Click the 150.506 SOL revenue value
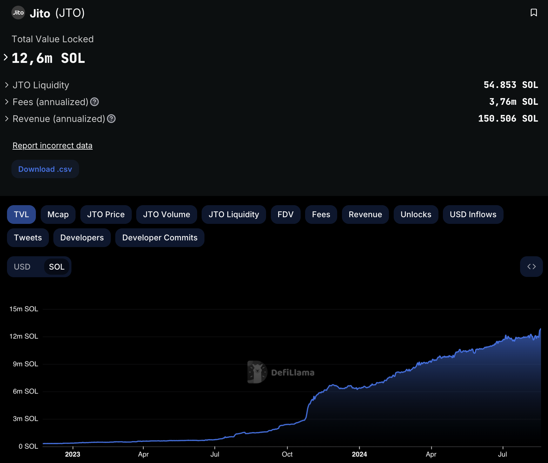The width and height of the screenshot is (548, 463). 508,119
